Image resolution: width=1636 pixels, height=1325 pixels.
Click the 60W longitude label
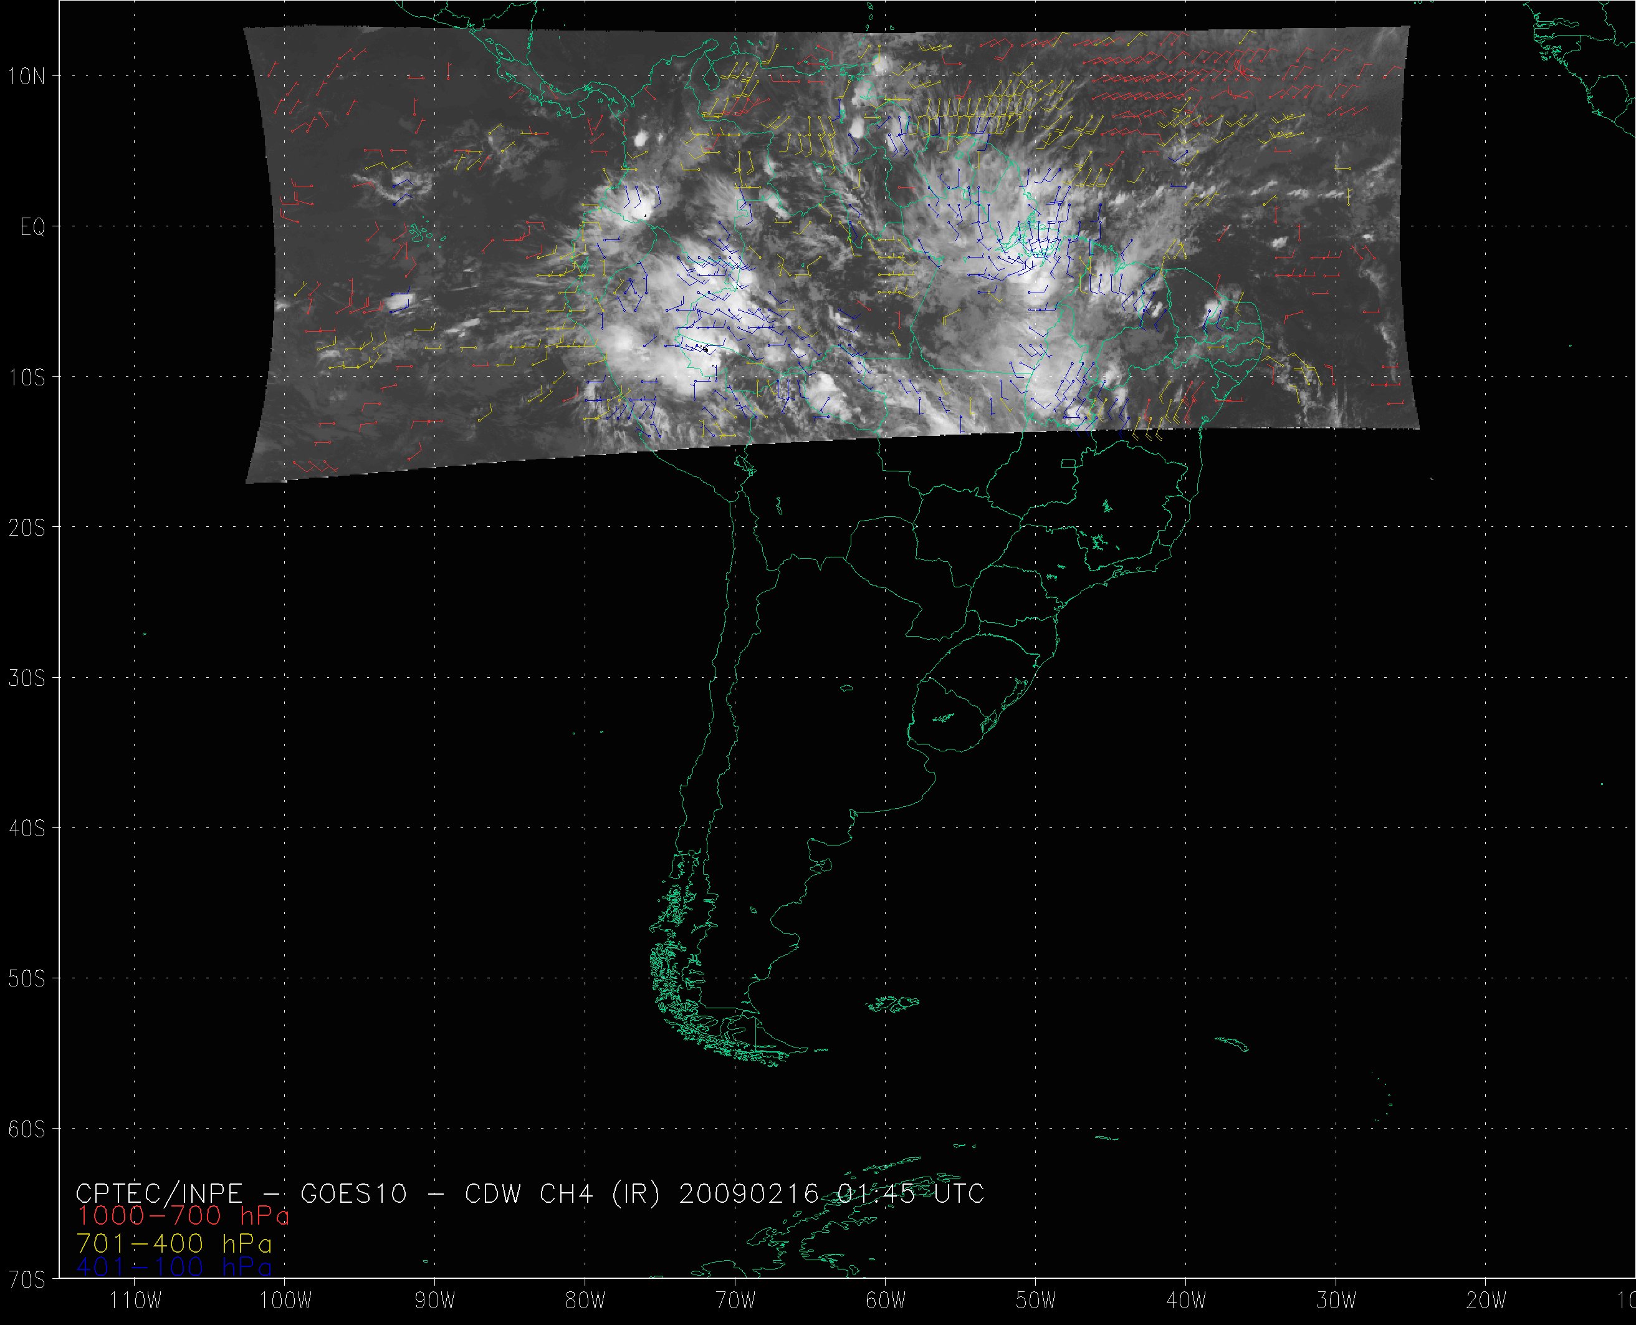click(886, 1301)
